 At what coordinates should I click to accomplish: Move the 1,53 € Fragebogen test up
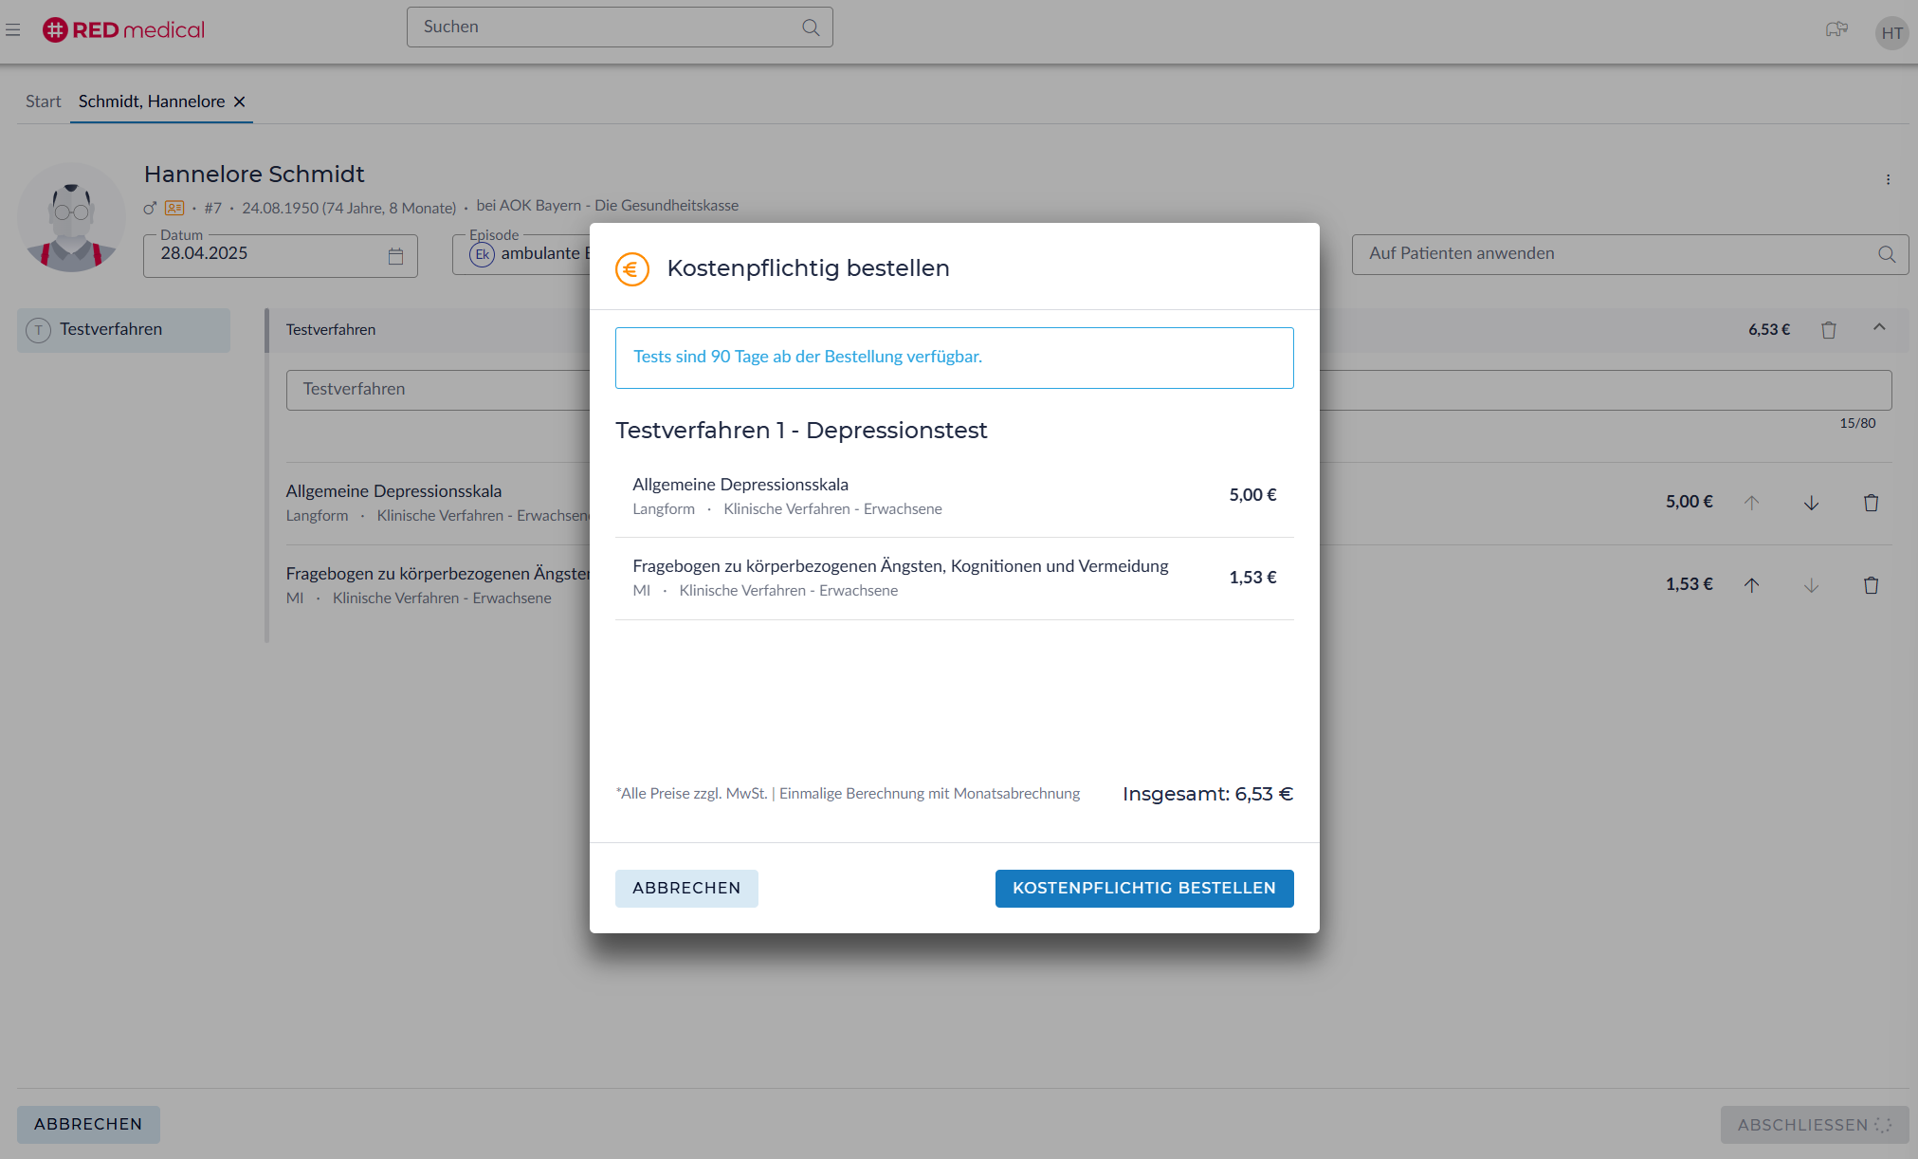[x=1751, y=585]
